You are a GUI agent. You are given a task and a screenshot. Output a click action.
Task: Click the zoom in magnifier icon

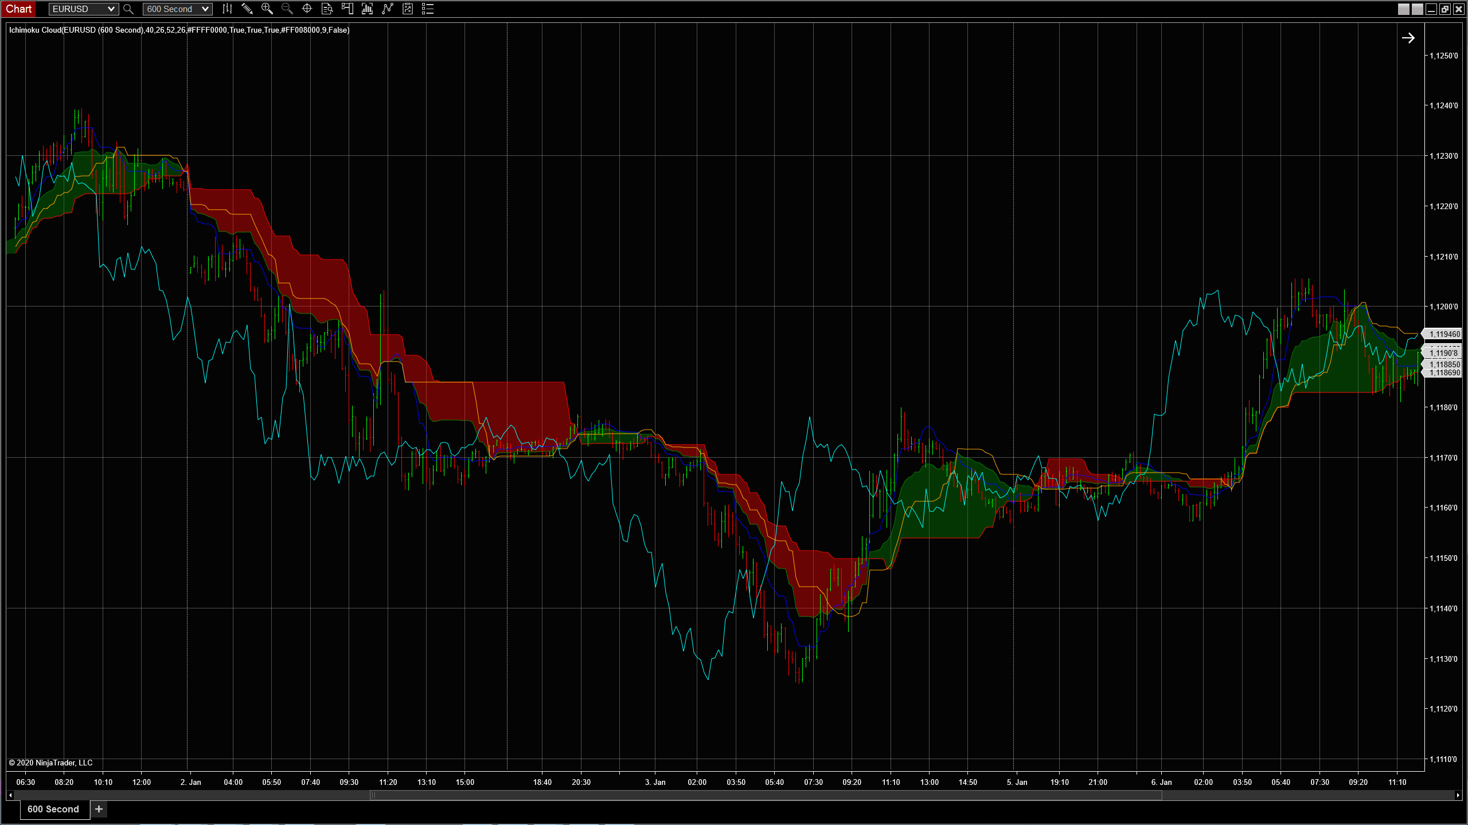click(x=267, y=9)
